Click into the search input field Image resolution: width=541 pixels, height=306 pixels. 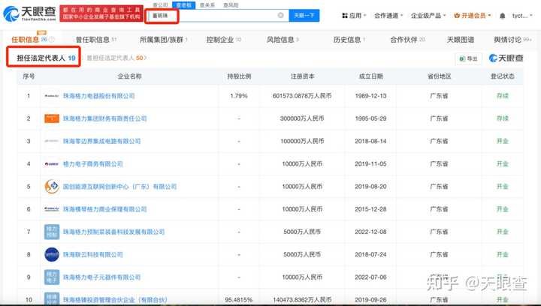pos(217,16)
